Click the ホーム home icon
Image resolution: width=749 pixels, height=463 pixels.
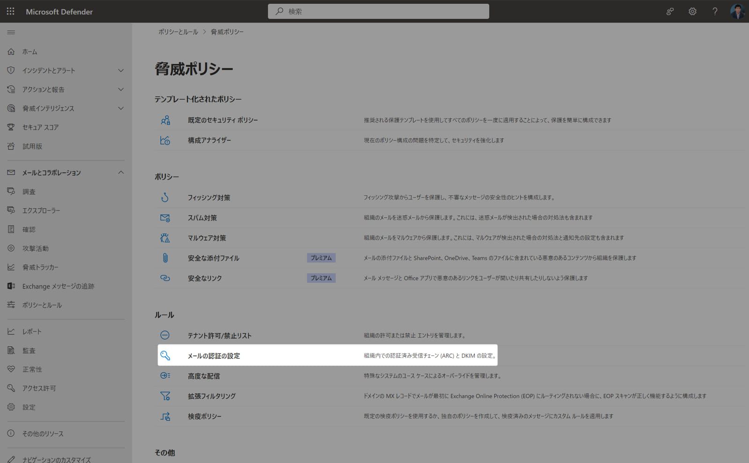(11, 51)
